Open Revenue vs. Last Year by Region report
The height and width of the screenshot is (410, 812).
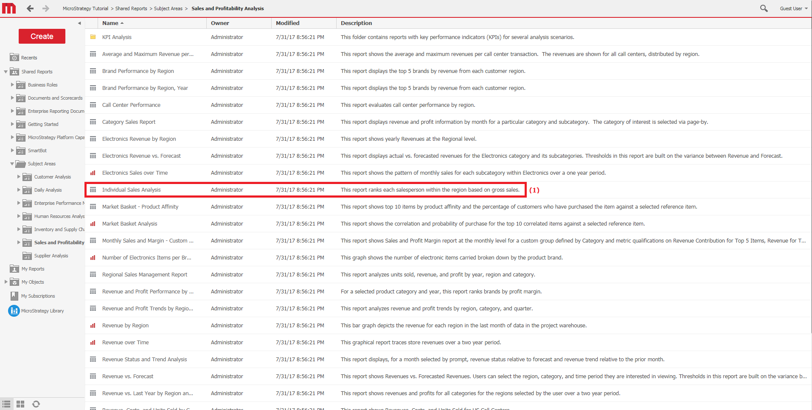click(148, 393)
